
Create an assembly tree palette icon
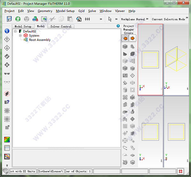point(132,61)
